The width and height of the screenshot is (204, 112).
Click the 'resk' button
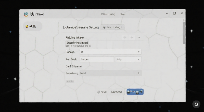102,92
